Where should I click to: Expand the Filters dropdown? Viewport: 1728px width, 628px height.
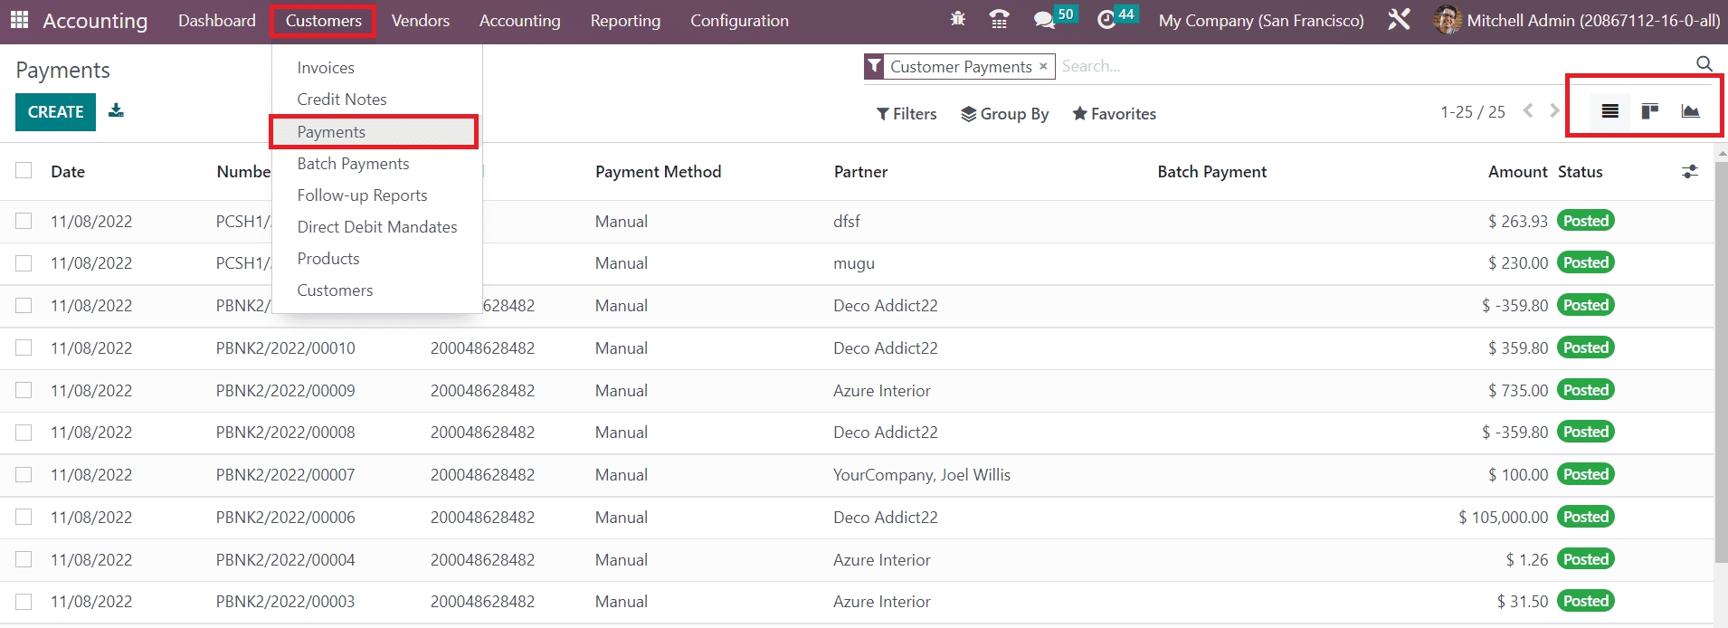pyautogui.click(x=907, y=114)
